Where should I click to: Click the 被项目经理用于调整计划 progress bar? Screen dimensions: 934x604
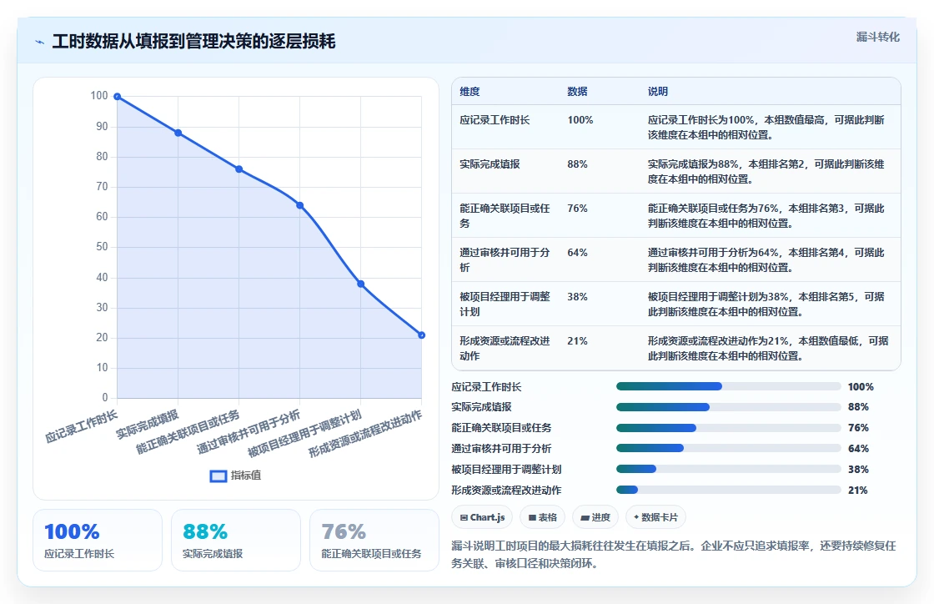tap(729, 470)
